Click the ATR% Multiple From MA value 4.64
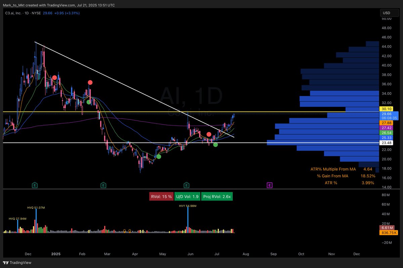The width and height of the screenshot is (403, 268). click(367, 169)
